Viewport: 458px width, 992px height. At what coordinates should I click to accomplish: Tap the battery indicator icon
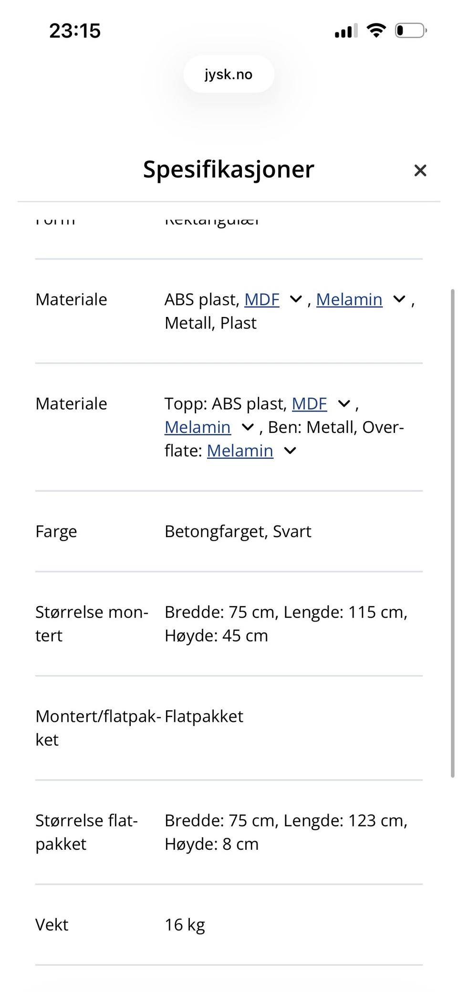tap(410, 30)
